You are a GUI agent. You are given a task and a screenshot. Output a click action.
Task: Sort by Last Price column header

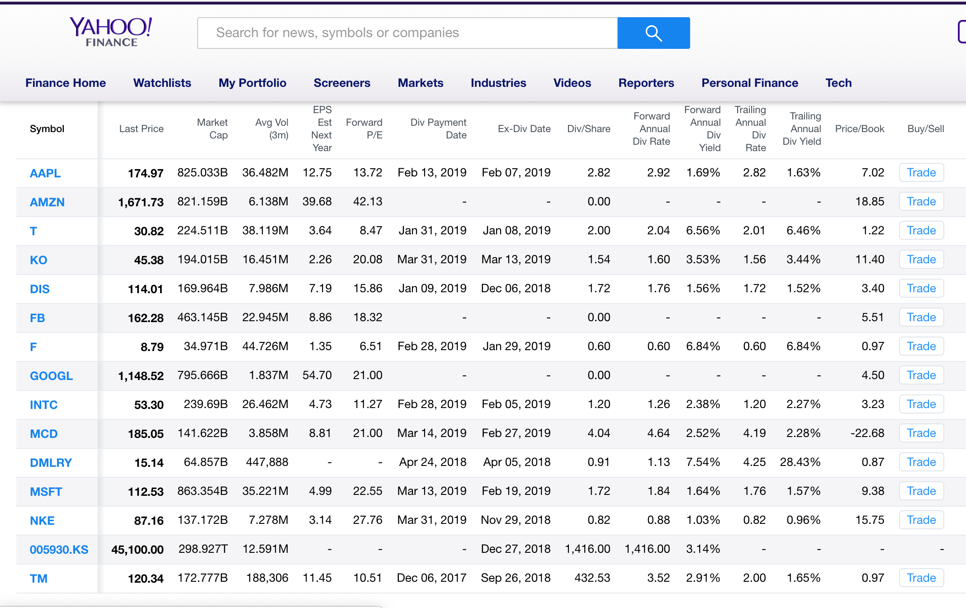[x=141, y=129]
